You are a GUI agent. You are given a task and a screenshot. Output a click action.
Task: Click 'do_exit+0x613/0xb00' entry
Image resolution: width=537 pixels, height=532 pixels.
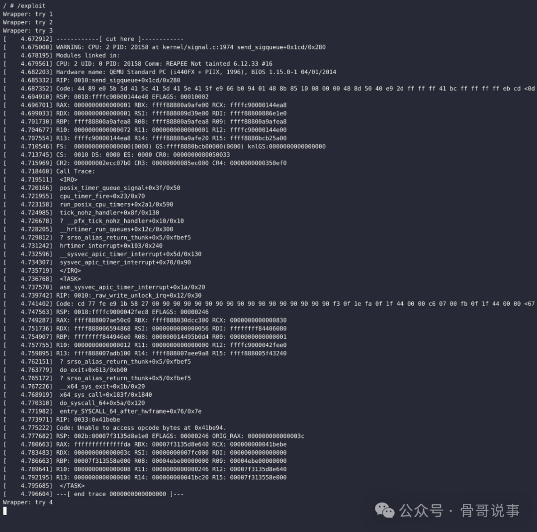93,370
